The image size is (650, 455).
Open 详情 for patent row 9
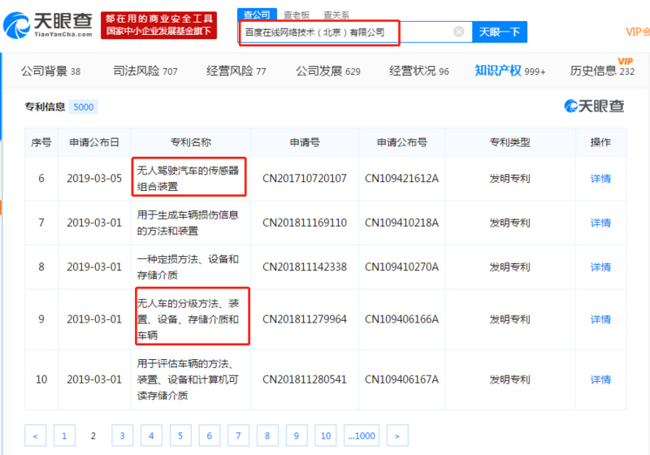point(600,319)
